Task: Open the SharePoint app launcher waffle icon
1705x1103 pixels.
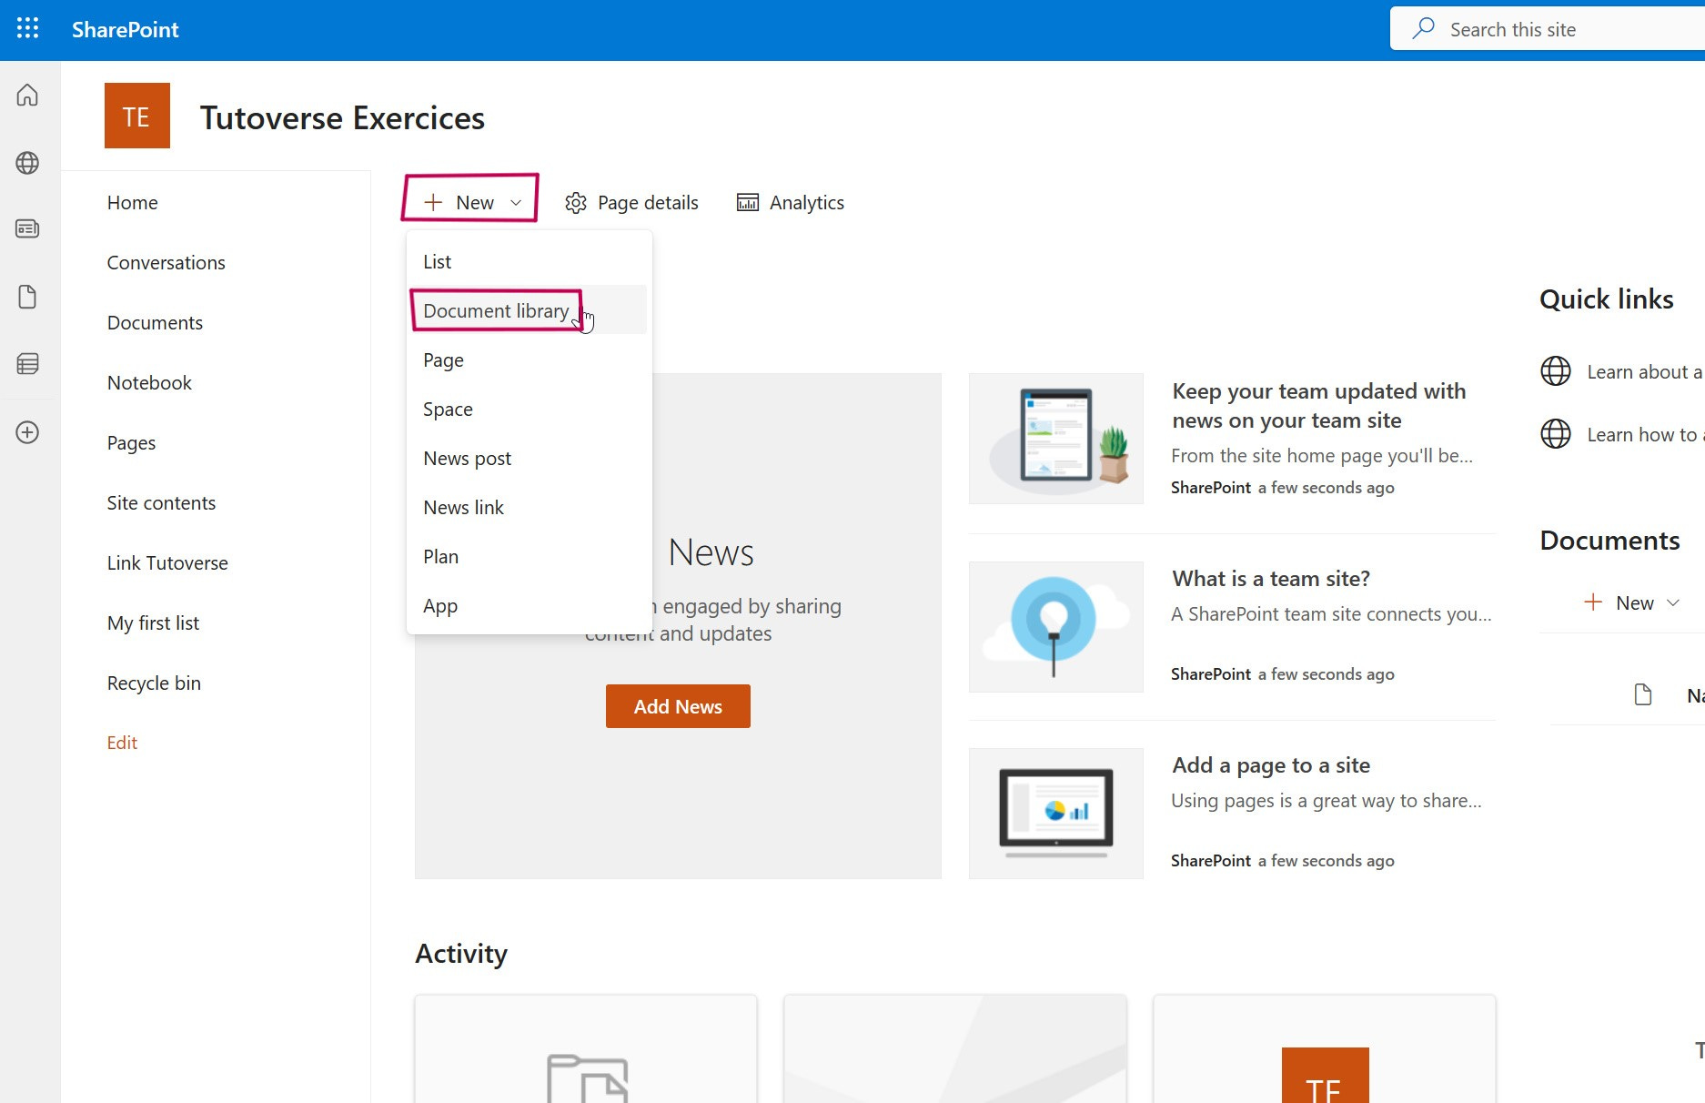Action: coord(28,29)
